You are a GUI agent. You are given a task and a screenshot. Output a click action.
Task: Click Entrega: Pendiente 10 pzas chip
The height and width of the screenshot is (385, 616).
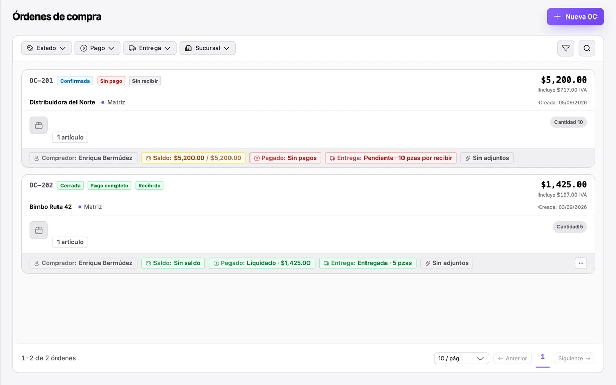tap(391, 158)
